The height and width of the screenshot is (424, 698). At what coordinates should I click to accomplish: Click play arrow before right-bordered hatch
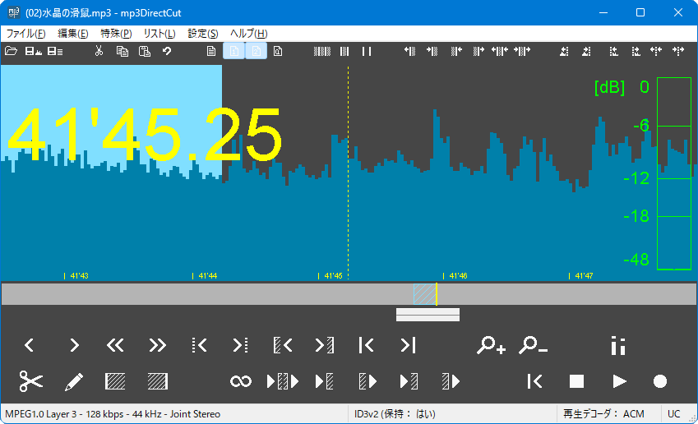point(409,381)
